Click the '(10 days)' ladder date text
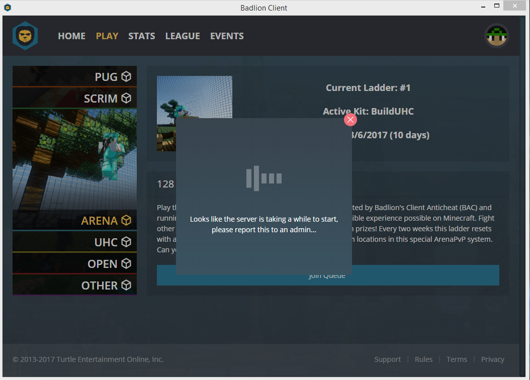The height and width of the screenshot is (380, 530). 409,135
